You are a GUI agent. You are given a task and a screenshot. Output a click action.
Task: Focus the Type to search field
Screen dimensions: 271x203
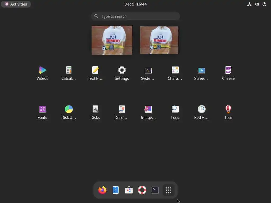135,16
